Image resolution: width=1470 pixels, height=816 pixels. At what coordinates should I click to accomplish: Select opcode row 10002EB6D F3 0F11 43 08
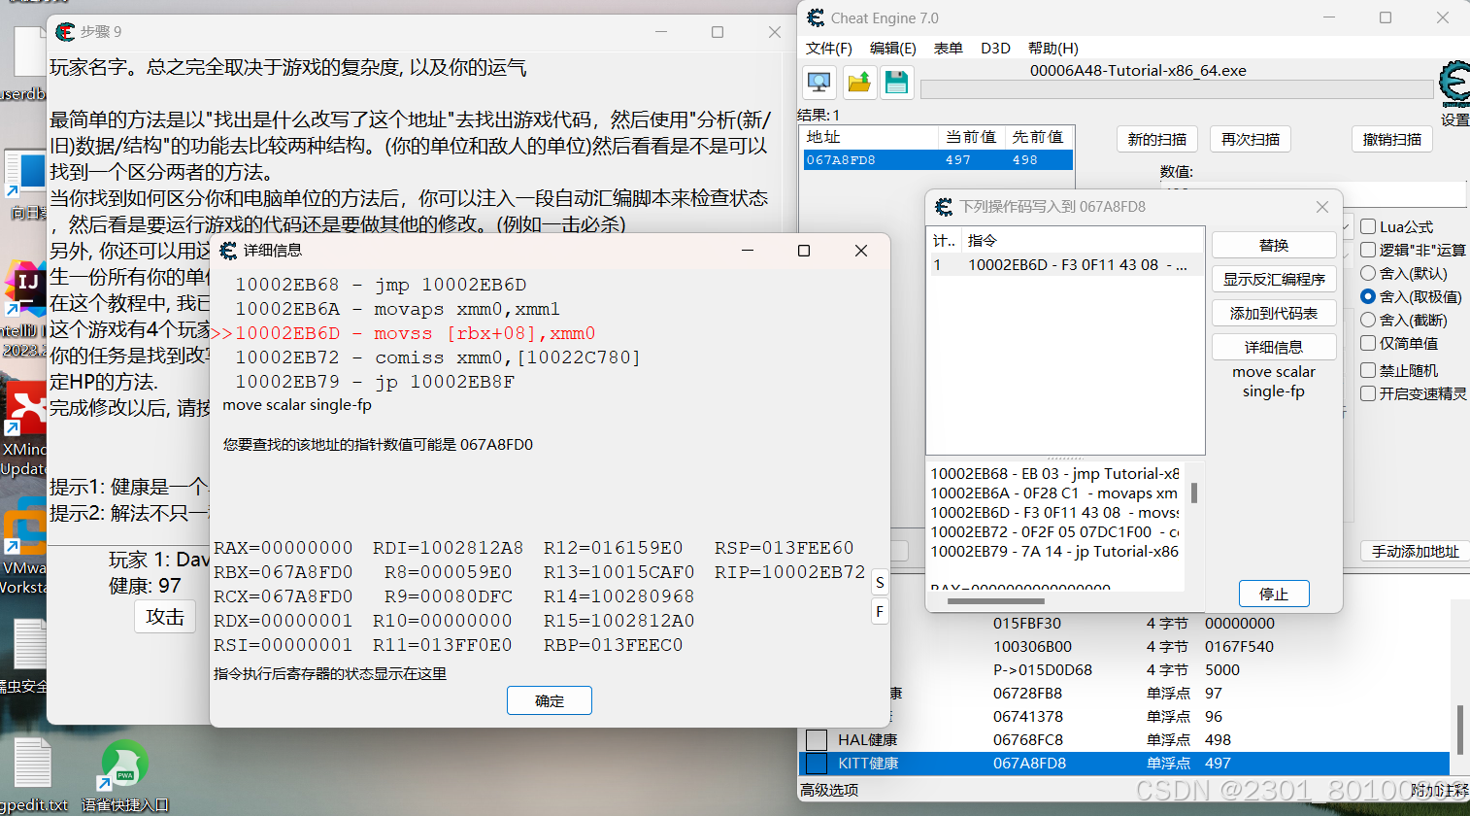point(1066,264)
